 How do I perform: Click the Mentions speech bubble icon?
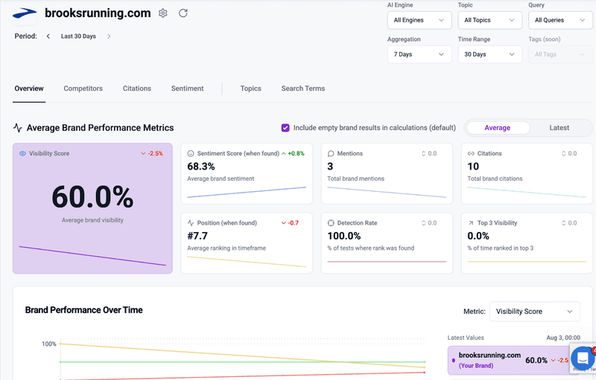(331, 154)
